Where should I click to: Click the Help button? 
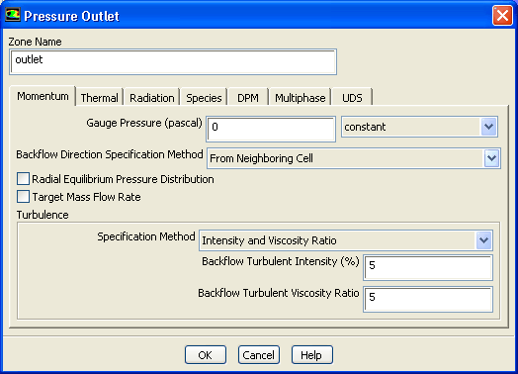click(x=311, y=355)
